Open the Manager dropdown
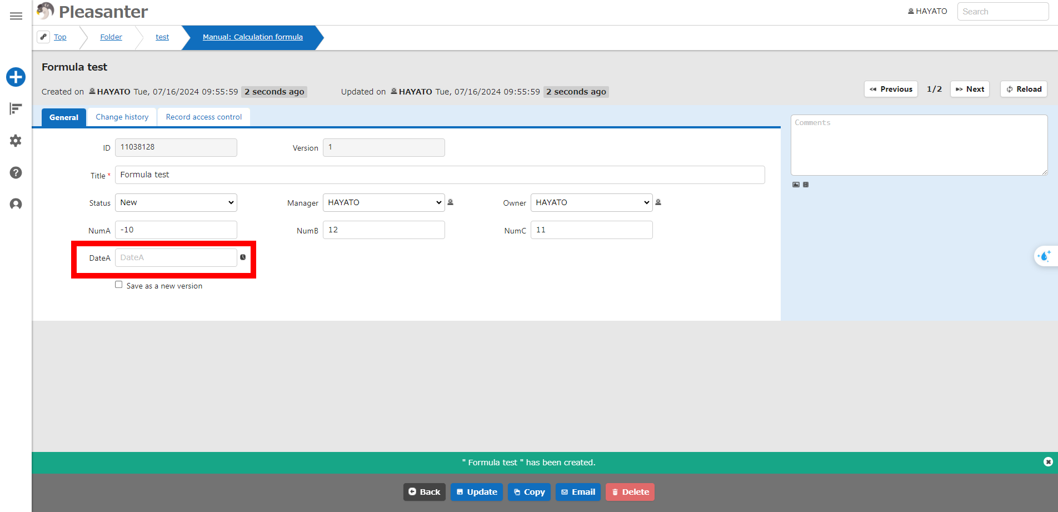 point(384,202)
